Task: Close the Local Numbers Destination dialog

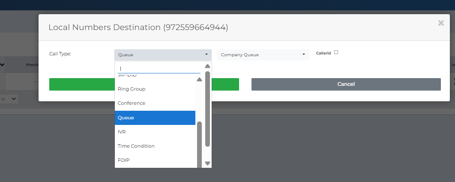Action: point(441,23)
